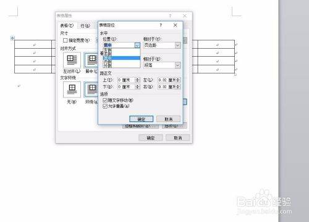Pick 内侧 from position list

pyautogui.click(x=121, y=62)
